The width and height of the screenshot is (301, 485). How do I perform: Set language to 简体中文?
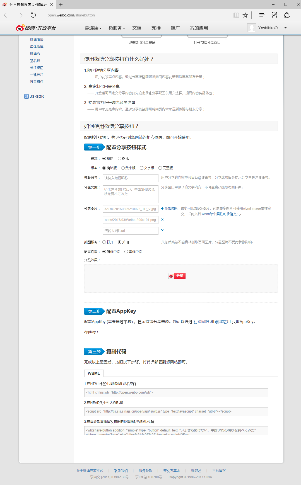(x=104, y=252)
